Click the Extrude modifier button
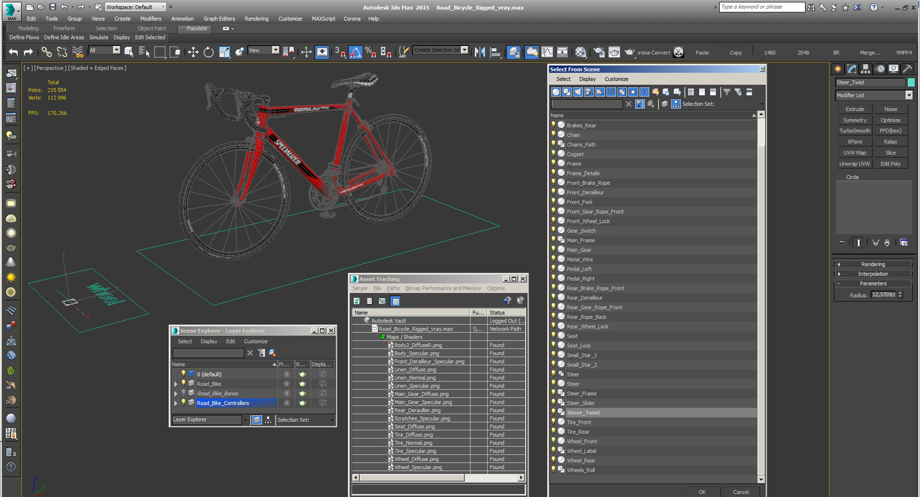This screenshot has height=497, width=920. (855, 109)
